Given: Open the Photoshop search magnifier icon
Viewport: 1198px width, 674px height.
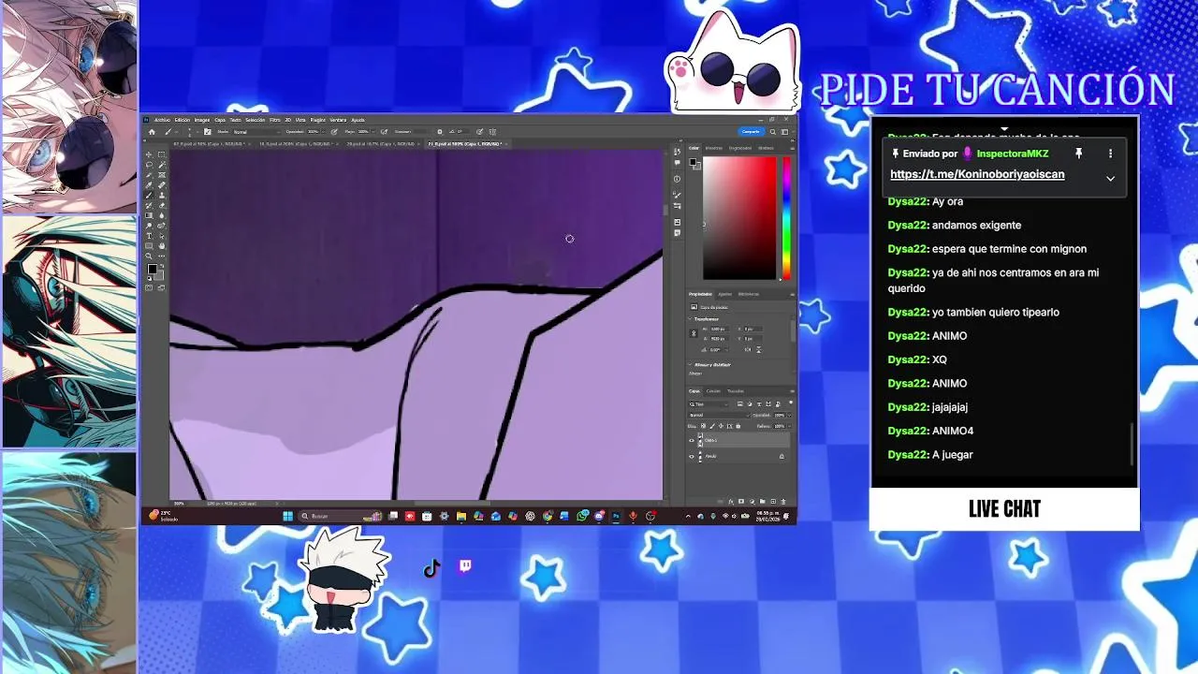Looking at the screenshot, I should coord(773,132).
